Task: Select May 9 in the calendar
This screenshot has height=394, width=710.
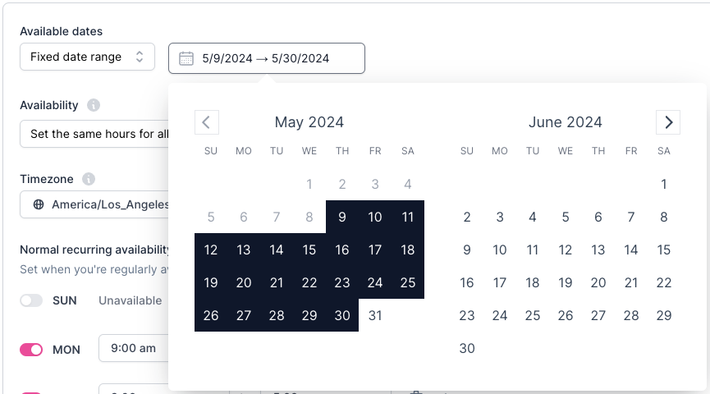Action: click(342, 217)
